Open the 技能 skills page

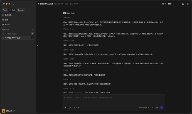(5, 20)
